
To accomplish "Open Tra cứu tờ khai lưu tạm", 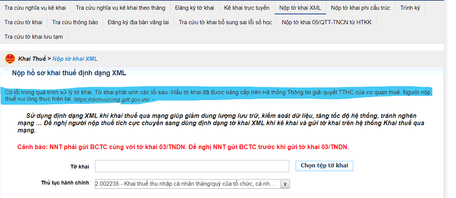I will click(x=33, y=37).
